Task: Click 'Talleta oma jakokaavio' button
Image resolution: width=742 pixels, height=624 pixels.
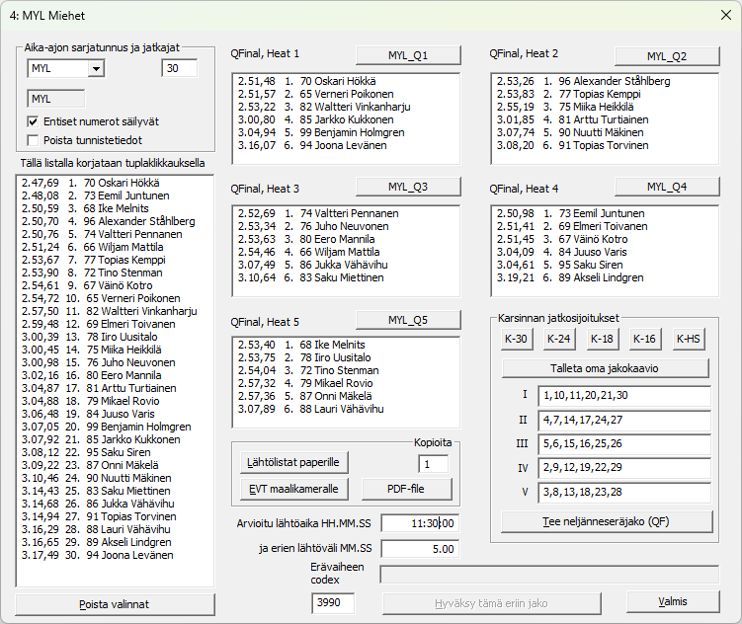Action: pyautogui.click(x=605, y=368)
